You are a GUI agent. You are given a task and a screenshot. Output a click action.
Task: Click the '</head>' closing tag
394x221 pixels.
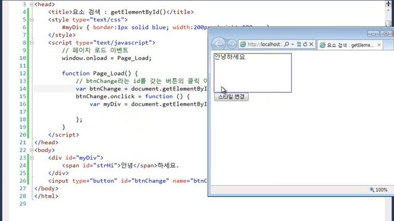(46, 142)
